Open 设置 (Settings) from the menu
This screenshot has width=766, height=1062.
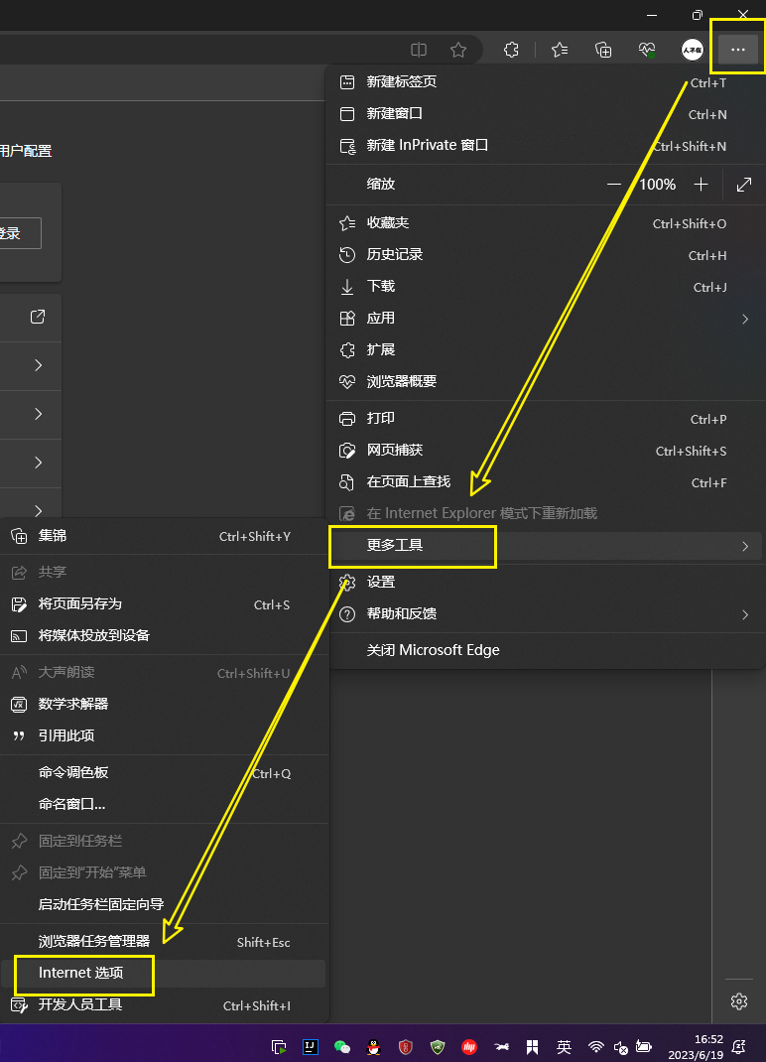pyautogui.click(x=381, y=582)
